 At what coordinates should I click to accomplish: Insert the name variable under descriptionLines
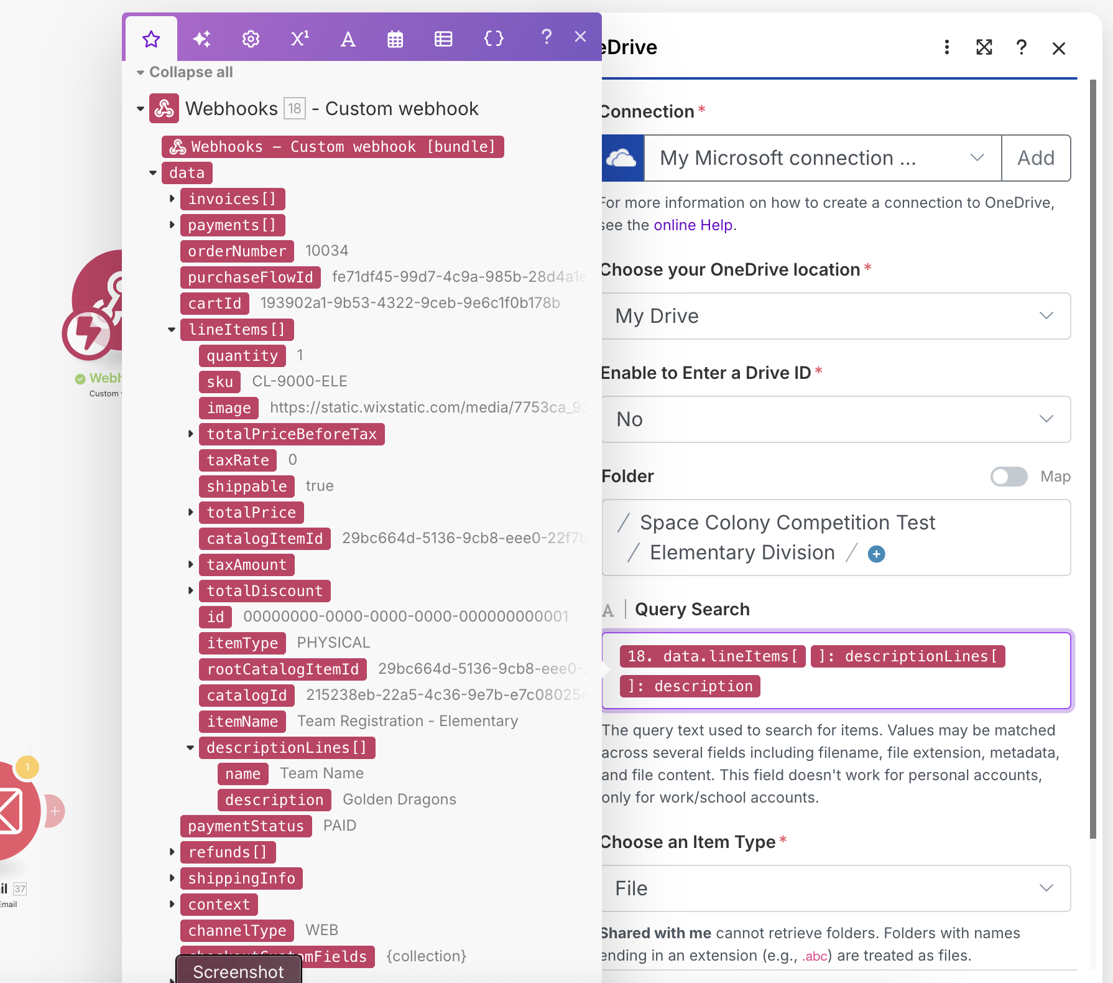pyautogui.click(x=243, y=774)
